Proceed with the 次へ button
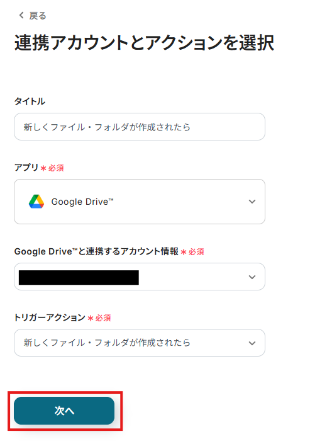Viewport: 310px width, 441px height. tap(64, 411)
